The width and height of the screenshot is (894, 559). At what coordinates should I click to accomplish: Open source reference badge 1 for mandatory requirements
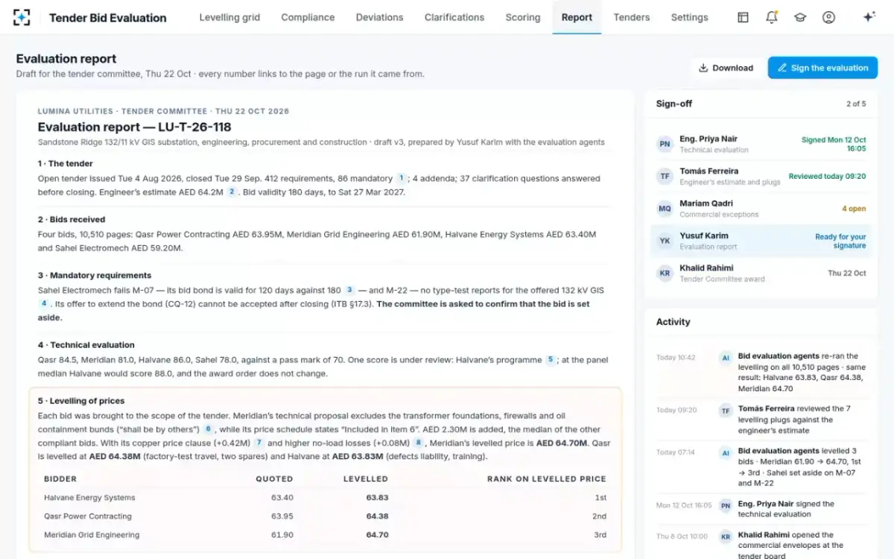[x=401, y=179]
